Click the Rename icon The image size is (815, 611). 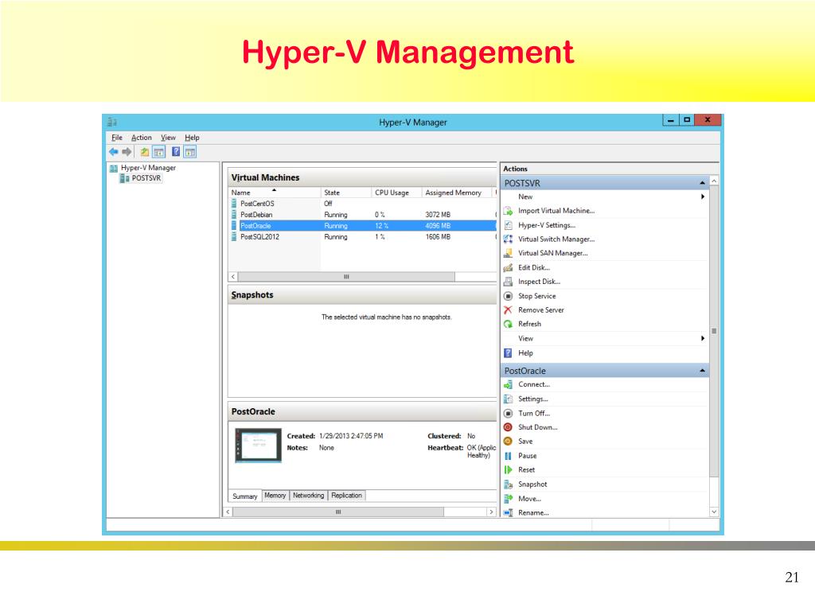tap(509, 513)
